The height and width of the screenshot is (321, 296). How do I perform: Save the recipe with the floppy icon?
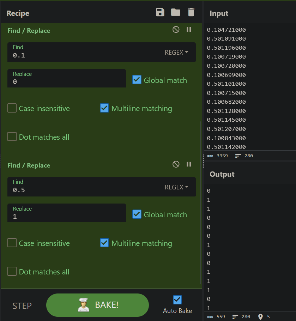click(160, 12)
